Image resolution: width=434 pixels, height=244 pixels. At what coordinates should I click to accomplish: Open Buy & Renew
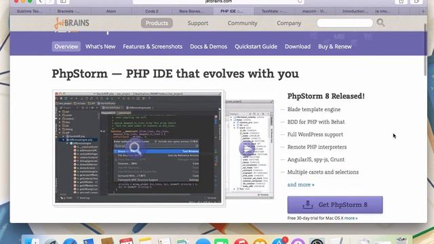334,47
